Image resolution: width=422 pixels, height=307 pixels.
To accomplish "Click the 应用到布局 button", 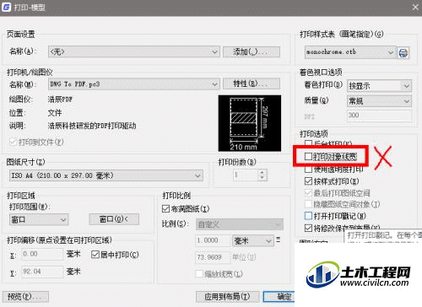I will pos(227,296).
